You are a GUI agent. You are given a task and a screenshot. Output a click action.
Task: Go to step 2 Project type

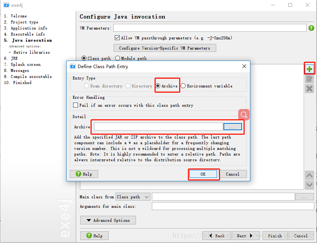21,22
